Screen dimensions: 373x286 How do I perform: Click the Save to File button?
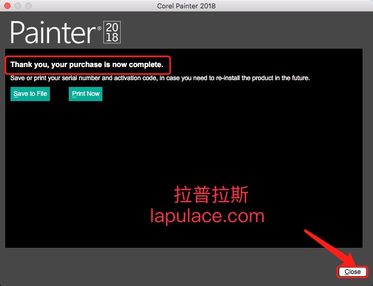click(x=30, y=94)
